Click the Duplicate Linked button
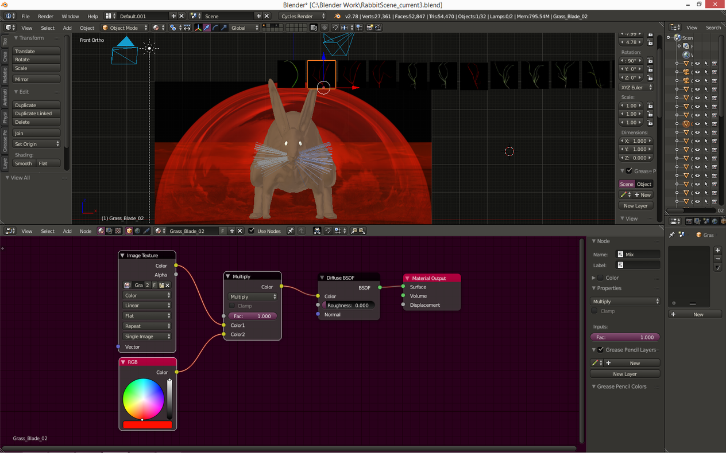726x453 pixels. 36,114
